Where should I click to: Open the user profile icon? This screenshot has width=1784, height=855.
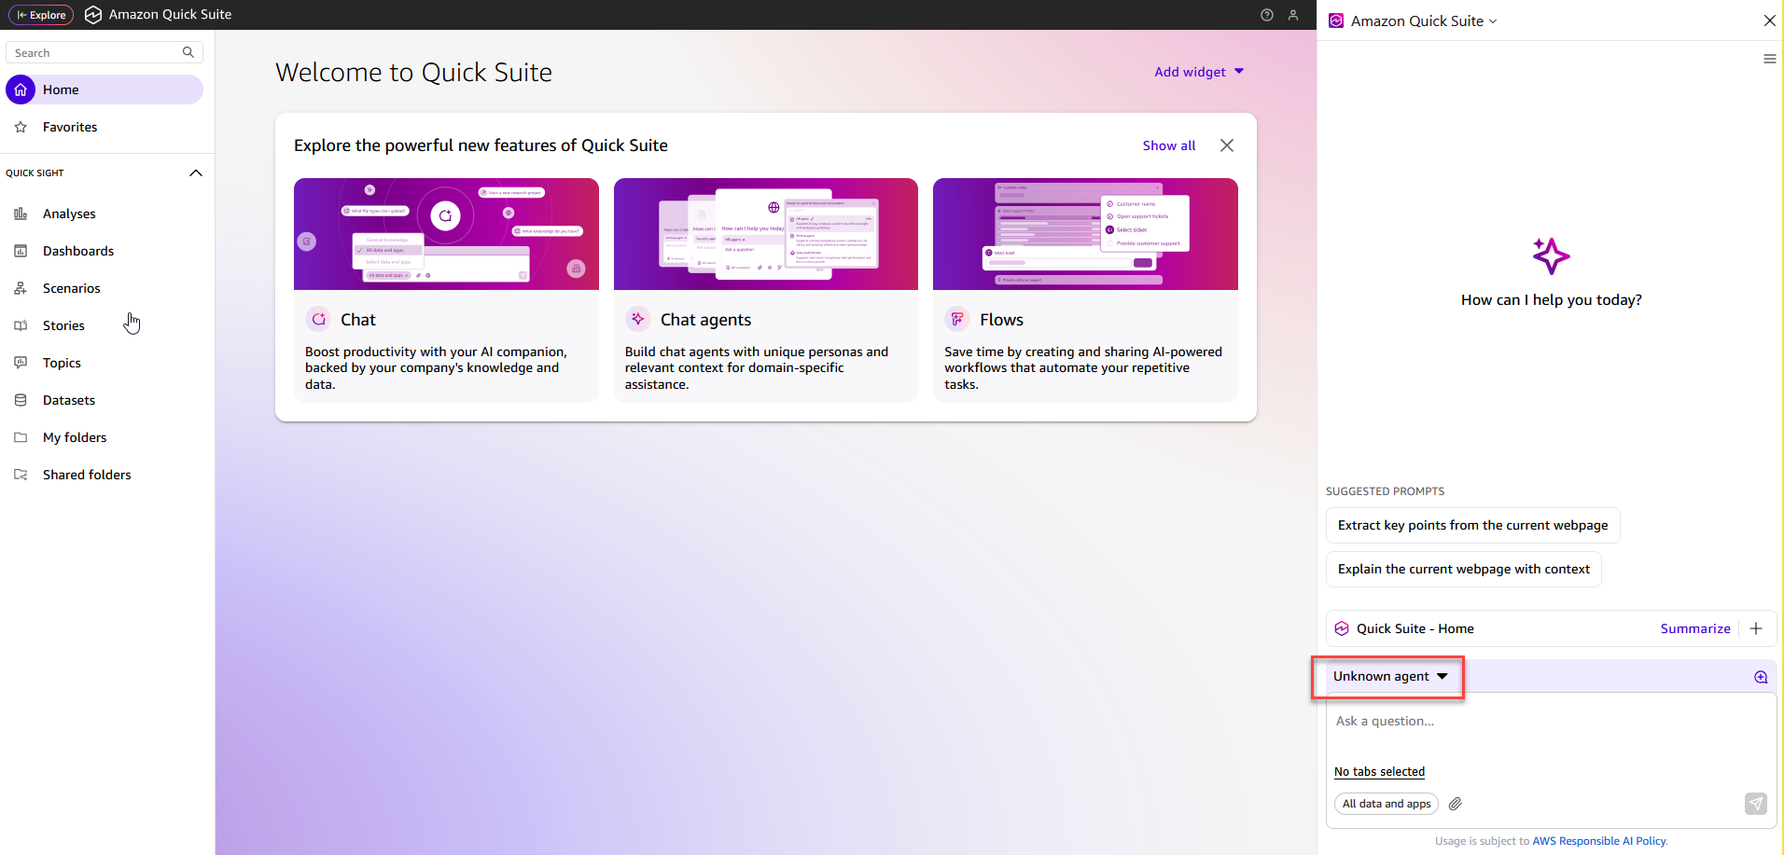1293,15
